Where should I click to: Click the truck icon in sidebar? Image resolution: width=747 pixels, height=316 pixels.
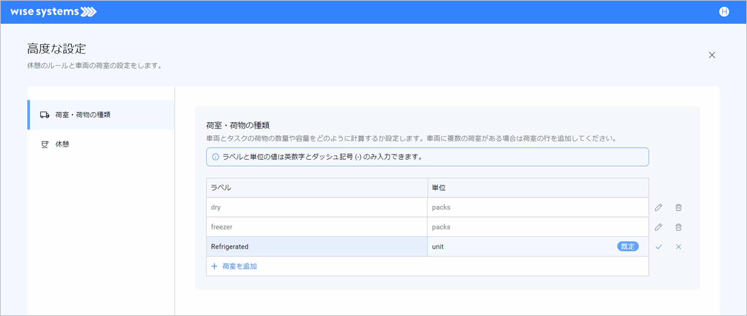pyautogui.click(x=45, y=115)
